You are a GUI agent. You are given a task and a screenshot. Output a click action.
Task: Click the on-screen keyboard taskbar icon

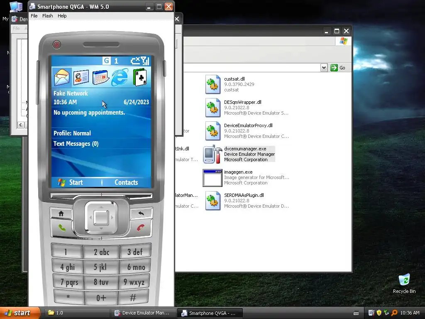tap(356, 313)
